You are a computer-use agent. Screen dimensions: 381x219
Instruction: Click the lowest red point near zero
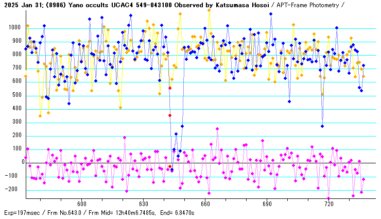pyautogui.click(x=170, y=166)
